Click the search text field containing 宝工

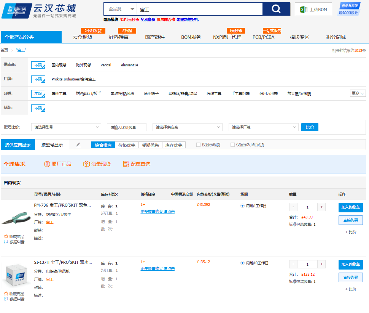[200, 9]
